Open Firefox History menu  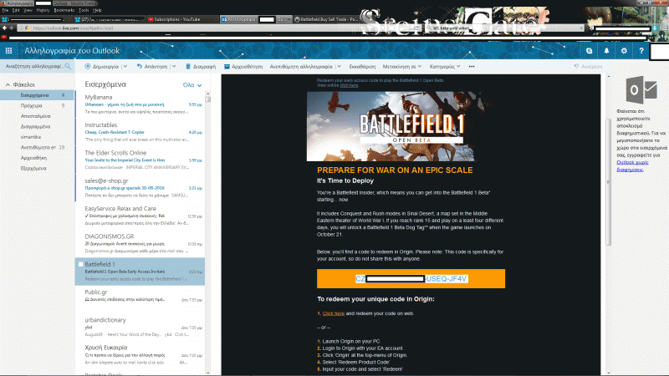point(43,10)
